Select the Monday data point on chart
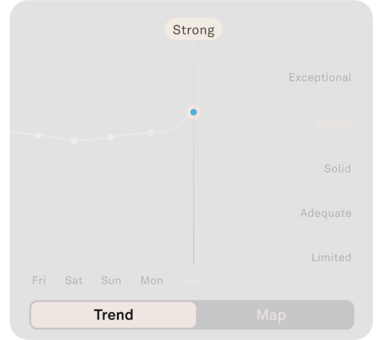 (151, 133)
